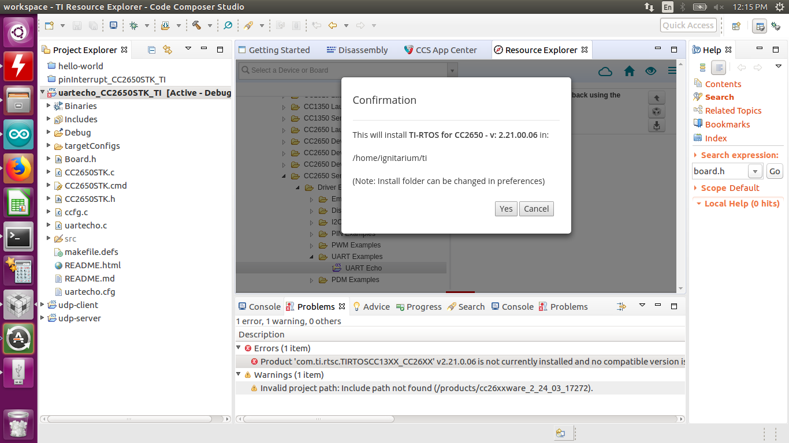The width and height of the screenshot is (789, 443).
Task: Open the Contents link in Help
Action: pyautogui.click(x=723, y=84)
